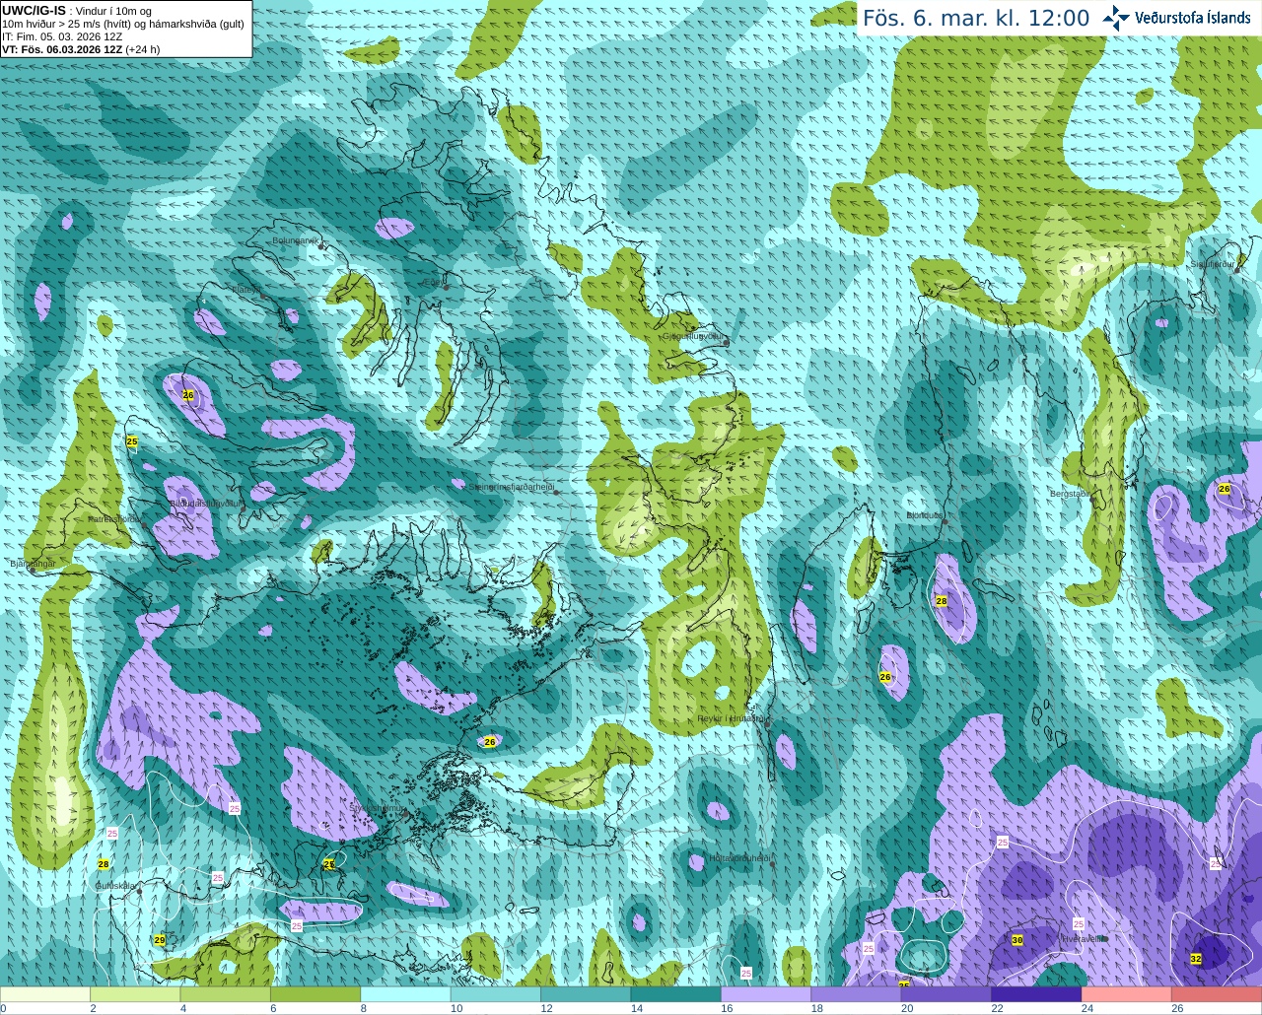Click the Gjögurflugvöllur station label
This screenshot has width=1262, height=1015.
693,336
